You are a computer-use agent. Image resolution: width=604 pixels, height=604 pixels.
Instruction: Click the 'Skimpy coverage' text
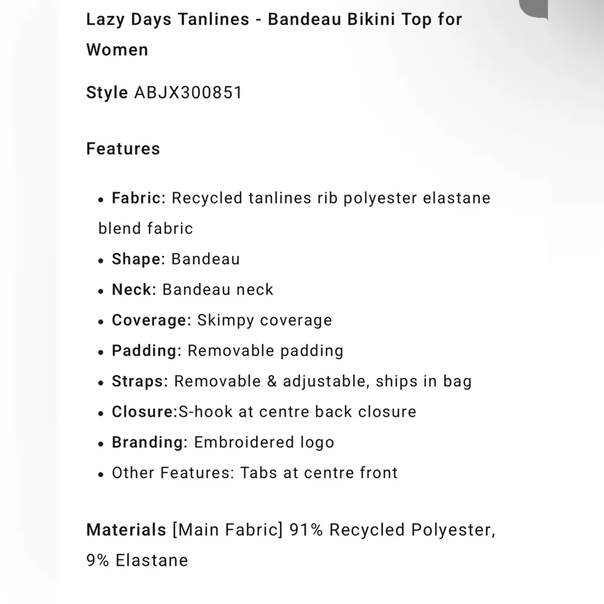point(265,320)
